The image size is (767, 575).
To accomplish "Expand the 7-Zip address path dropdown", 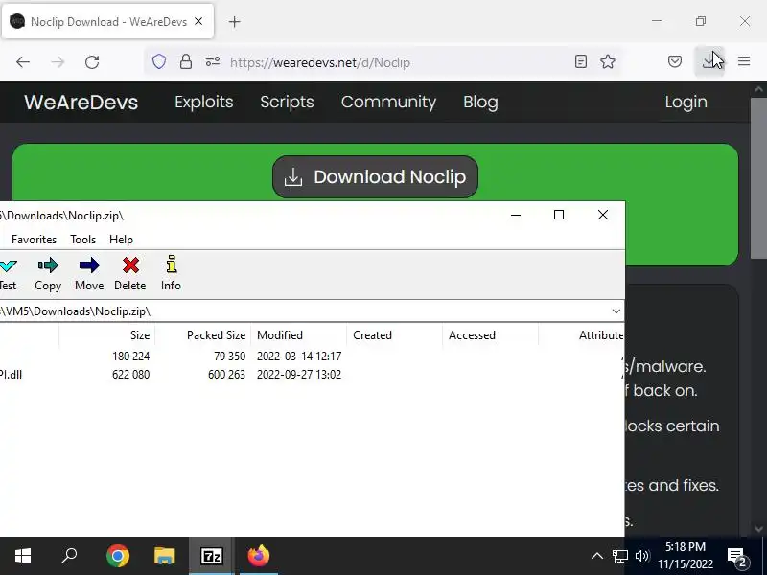I will (616, 311).
